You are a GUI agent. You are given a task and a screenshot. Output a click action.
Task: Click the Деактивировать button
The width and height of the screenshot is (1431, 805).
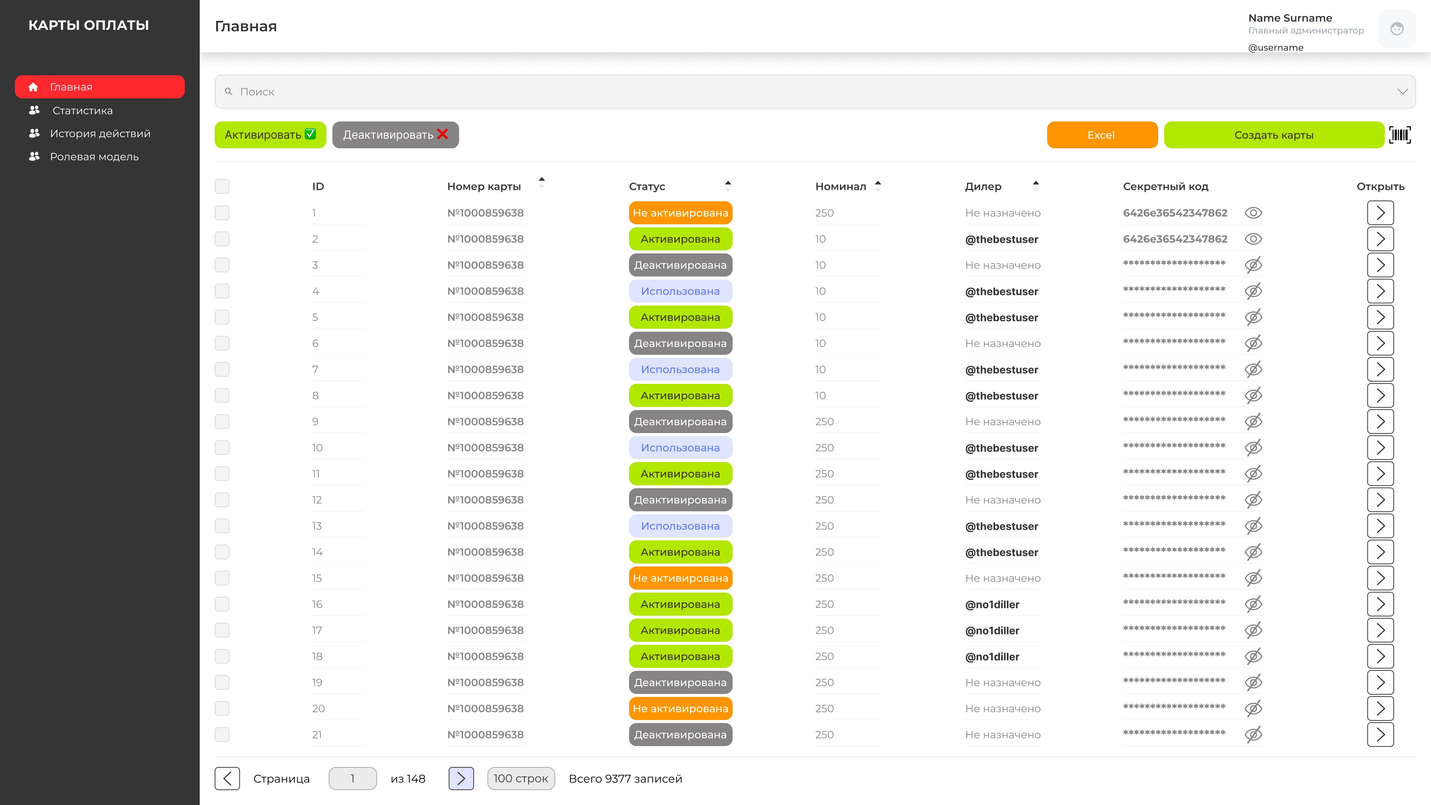coord(395,135)
